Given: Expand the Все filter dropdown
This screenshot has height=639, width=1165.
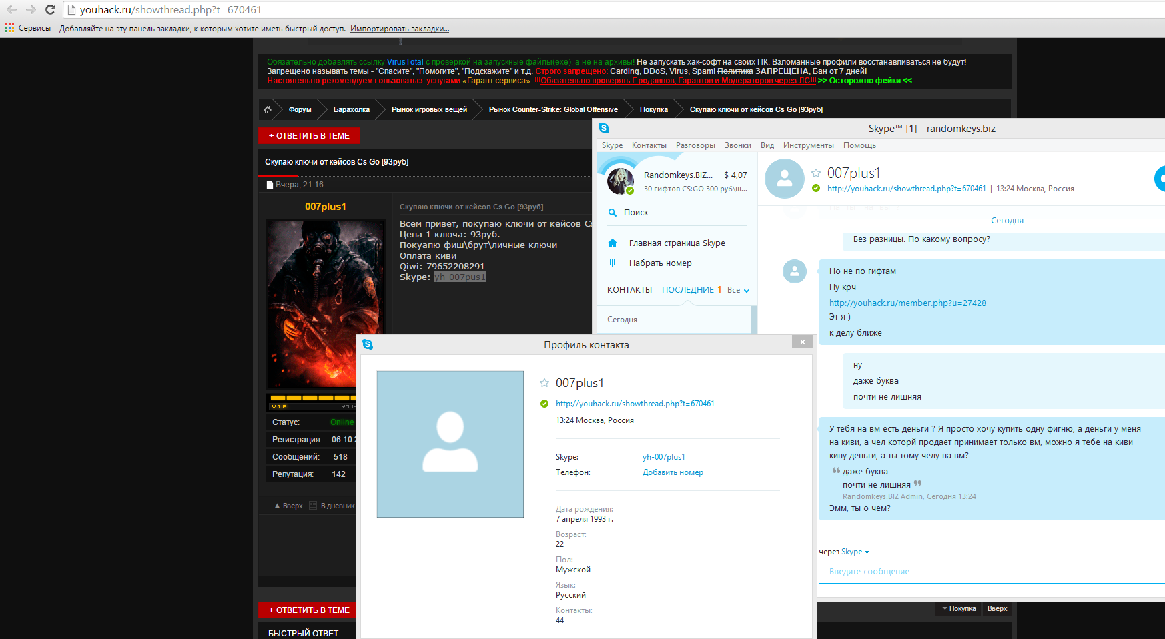Looking at the screenshot, I should [x=738, y=290].
